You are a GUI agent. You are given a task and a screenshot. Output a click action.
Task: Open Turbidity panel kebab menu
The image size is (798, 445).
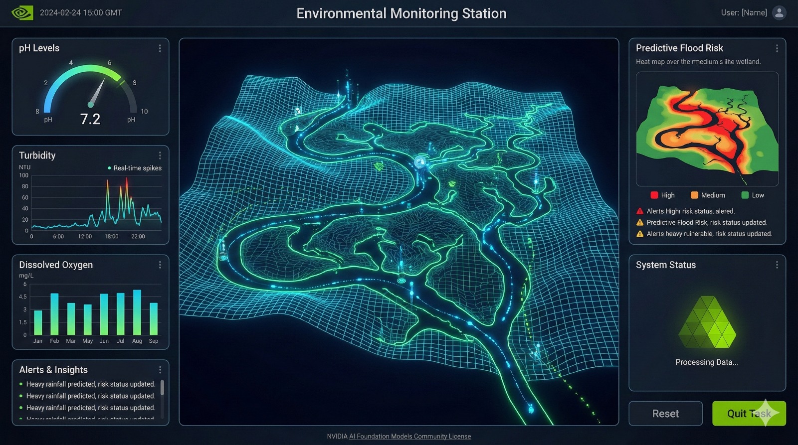point(160,155)
